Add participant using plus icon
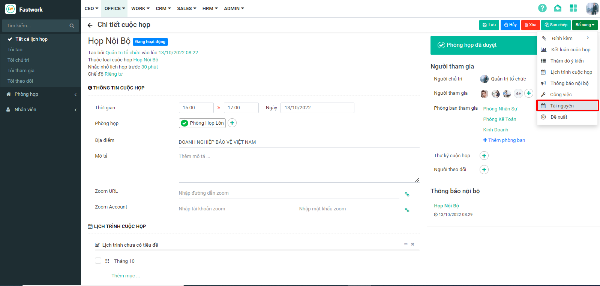Image resolution: width=600 pixels, height=286 pixels. [529, 93]
